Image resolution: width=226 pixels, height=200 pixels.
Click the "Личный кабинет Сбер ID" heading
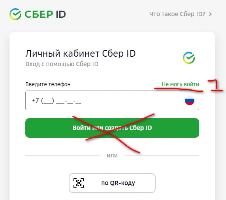pyautogui.click(x=81, y=54)
